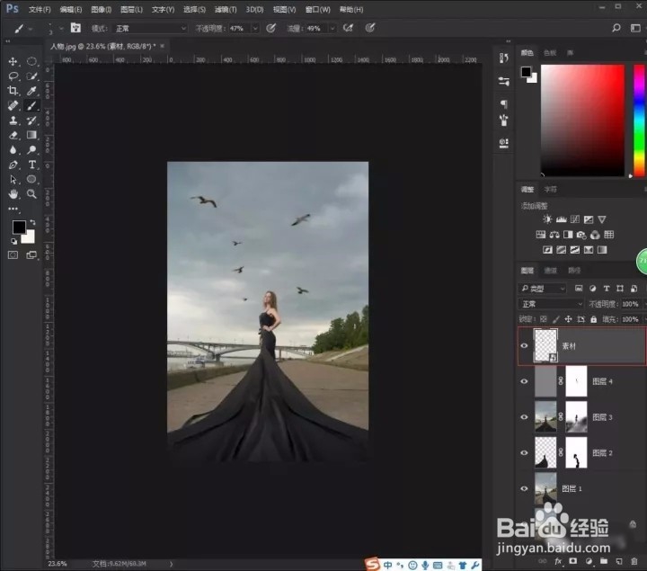Image resolution: width=647 pixels, height=571 pixels.
Task: Open the 滤镜(T) menu
Action: (226, 10)
